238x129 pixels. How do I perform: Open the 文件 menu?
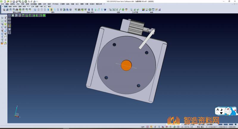click(x=2, y=4)
